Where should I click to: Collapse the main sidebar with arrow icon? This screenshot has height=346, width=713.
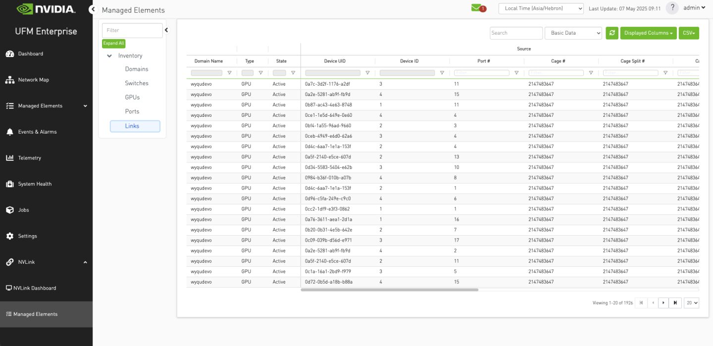point(93,9)
